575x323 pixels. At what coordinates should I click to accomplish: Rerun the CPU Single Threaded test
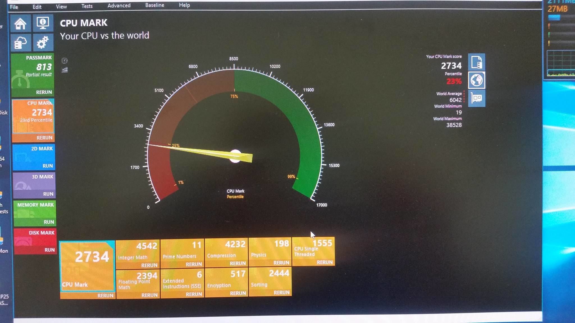pos(325,262)
